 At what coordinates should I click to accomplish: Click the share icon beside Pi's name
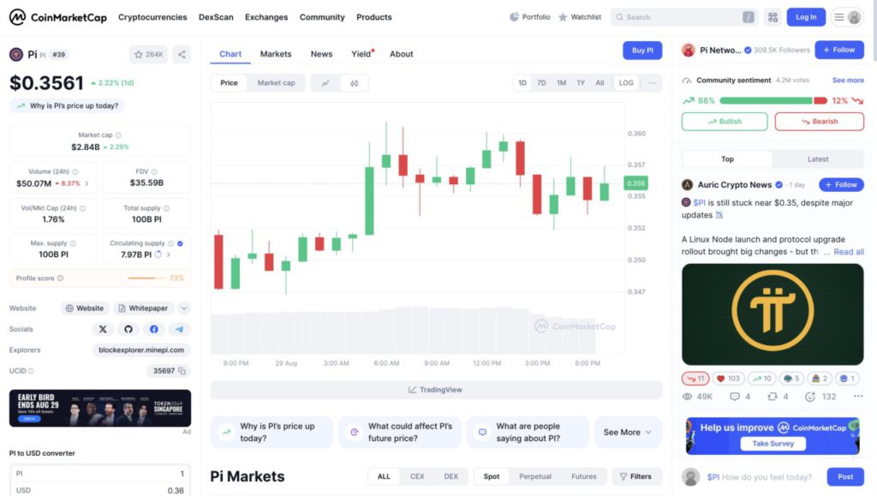coord(182,54)
